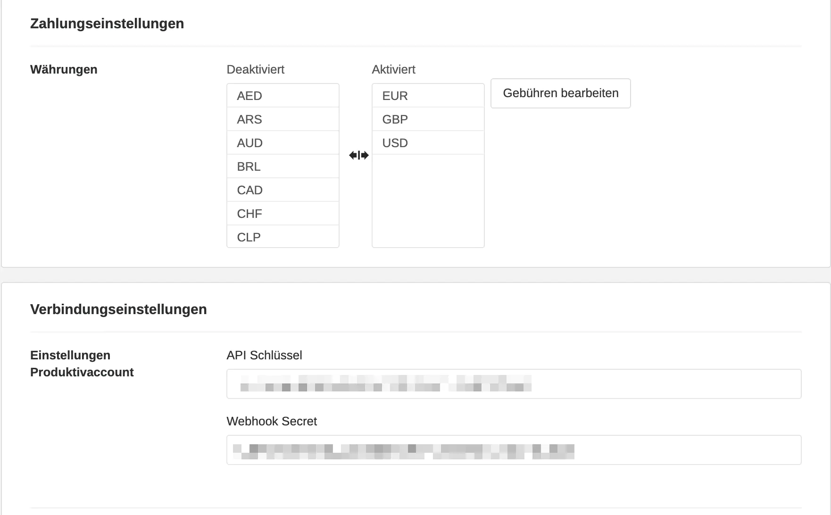Select EUR in the Aktiviert list
The height and width of the screenshot is (515, 831).
(x=428, y=96)
